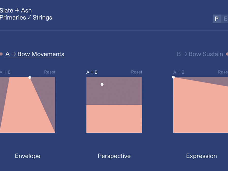
Task: Reset the Perspective pad
Action: 137,72
